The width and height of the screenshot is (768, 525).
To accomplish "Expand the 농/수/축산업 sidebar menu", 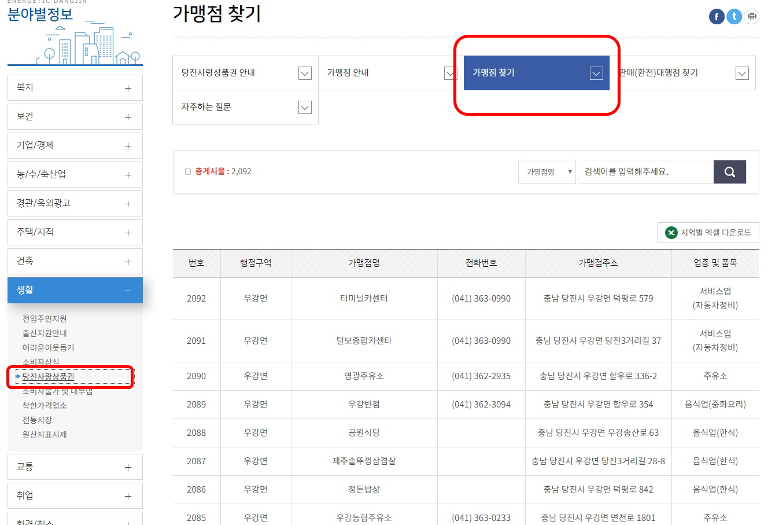I will point(75,175).
